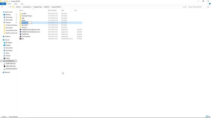Click the Quick access star icon
Screen dimensions: 211x118
click(4, 12)
